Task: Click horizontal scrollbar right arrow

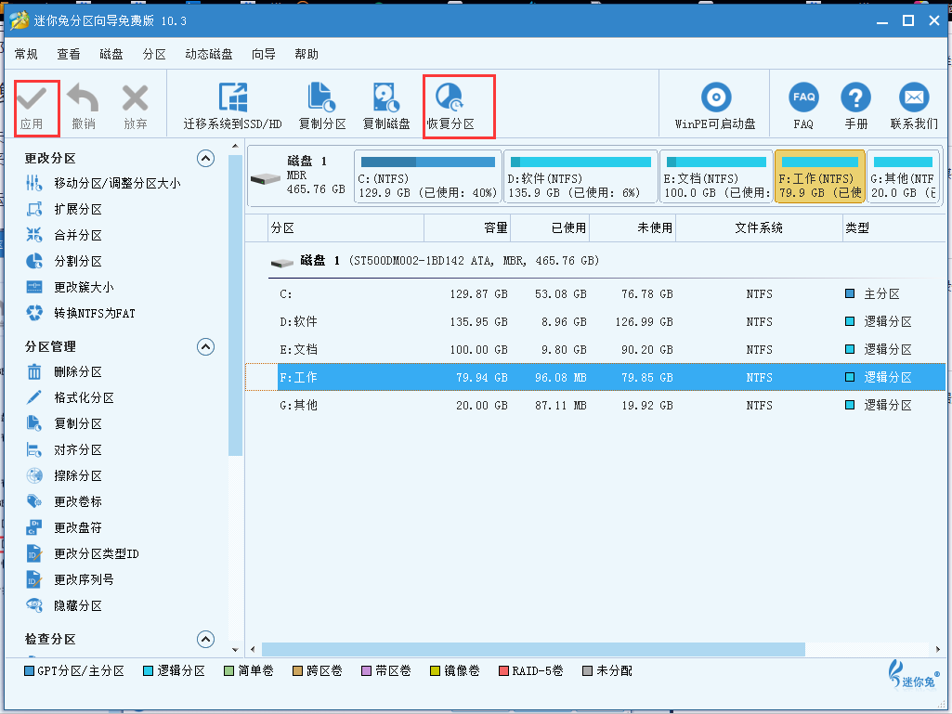Action: 939,650
